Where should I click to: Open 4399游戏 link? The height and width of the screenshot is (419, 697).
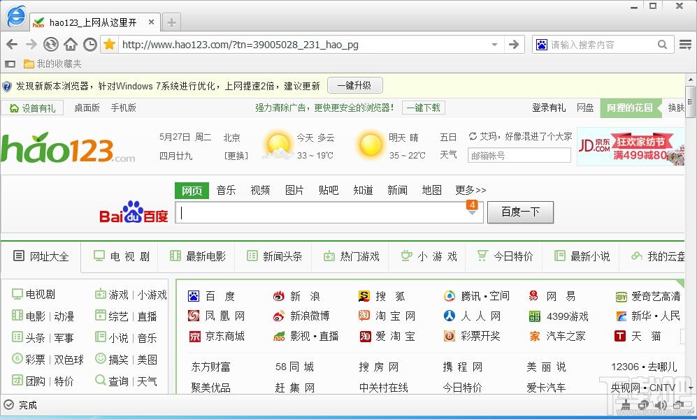pyautogui.click(x=559, y=316)
